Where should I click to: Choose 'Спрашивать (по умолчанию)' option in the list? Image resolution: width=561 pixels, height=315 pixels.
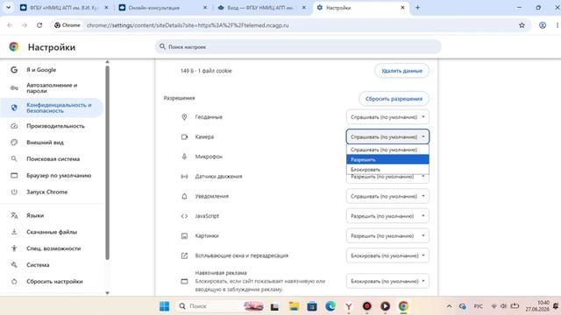(x=387, y=150)
